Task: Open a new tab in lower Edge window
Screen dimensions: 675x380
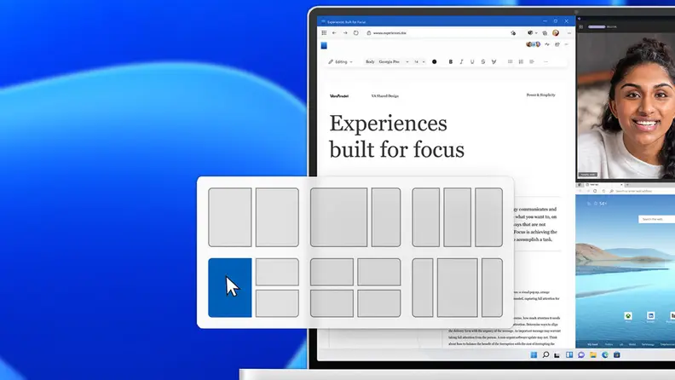Action: pos(627,185)
